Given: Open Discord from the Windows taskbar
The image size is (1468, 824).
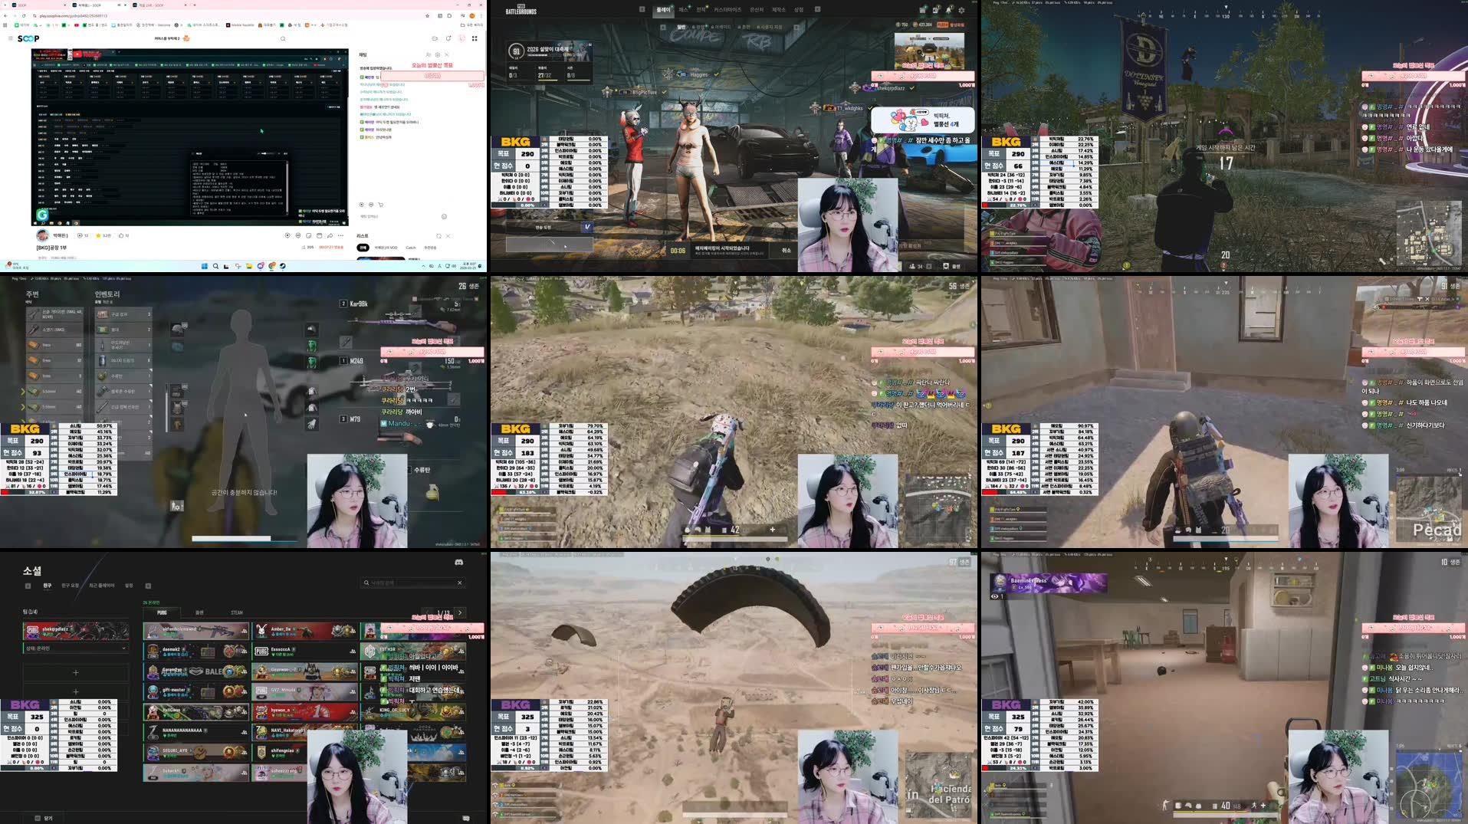Looking at the screenshot, I should (x=260, y=266).
